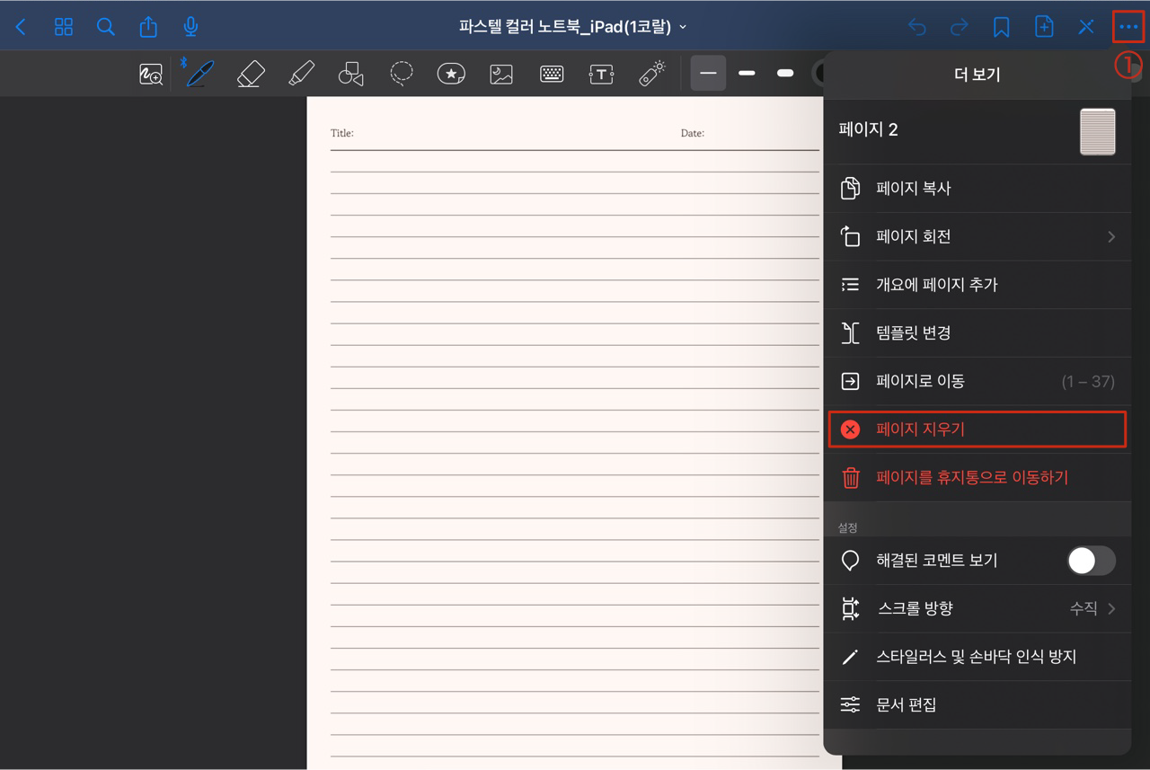Open 스타일러스 및 손바닥 인식 방지

(977, 657)
